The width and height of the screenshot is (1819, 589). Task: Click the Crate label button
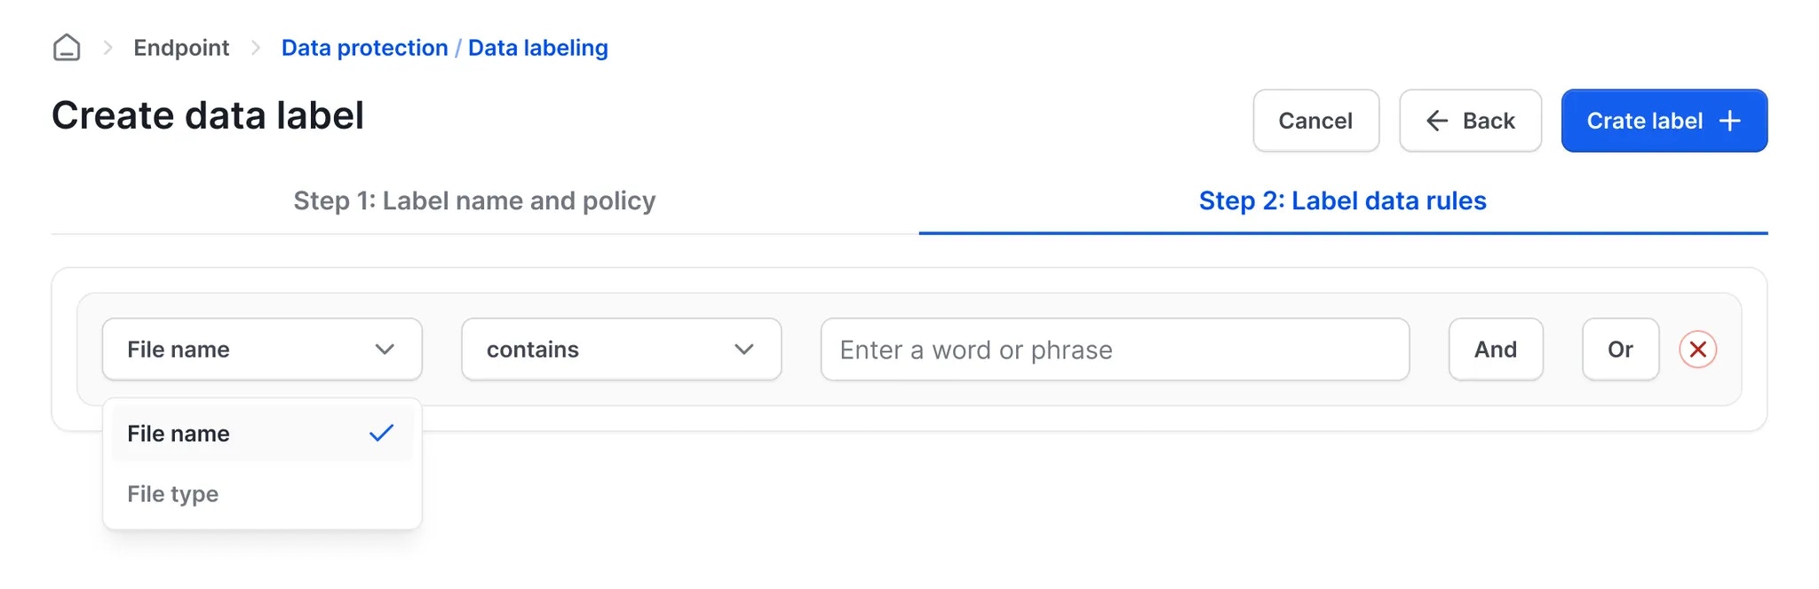1664,121
